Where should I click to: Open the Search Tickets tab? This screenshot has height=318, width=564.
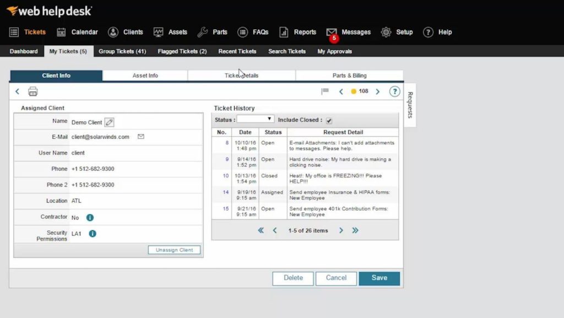tap(287, 51)
